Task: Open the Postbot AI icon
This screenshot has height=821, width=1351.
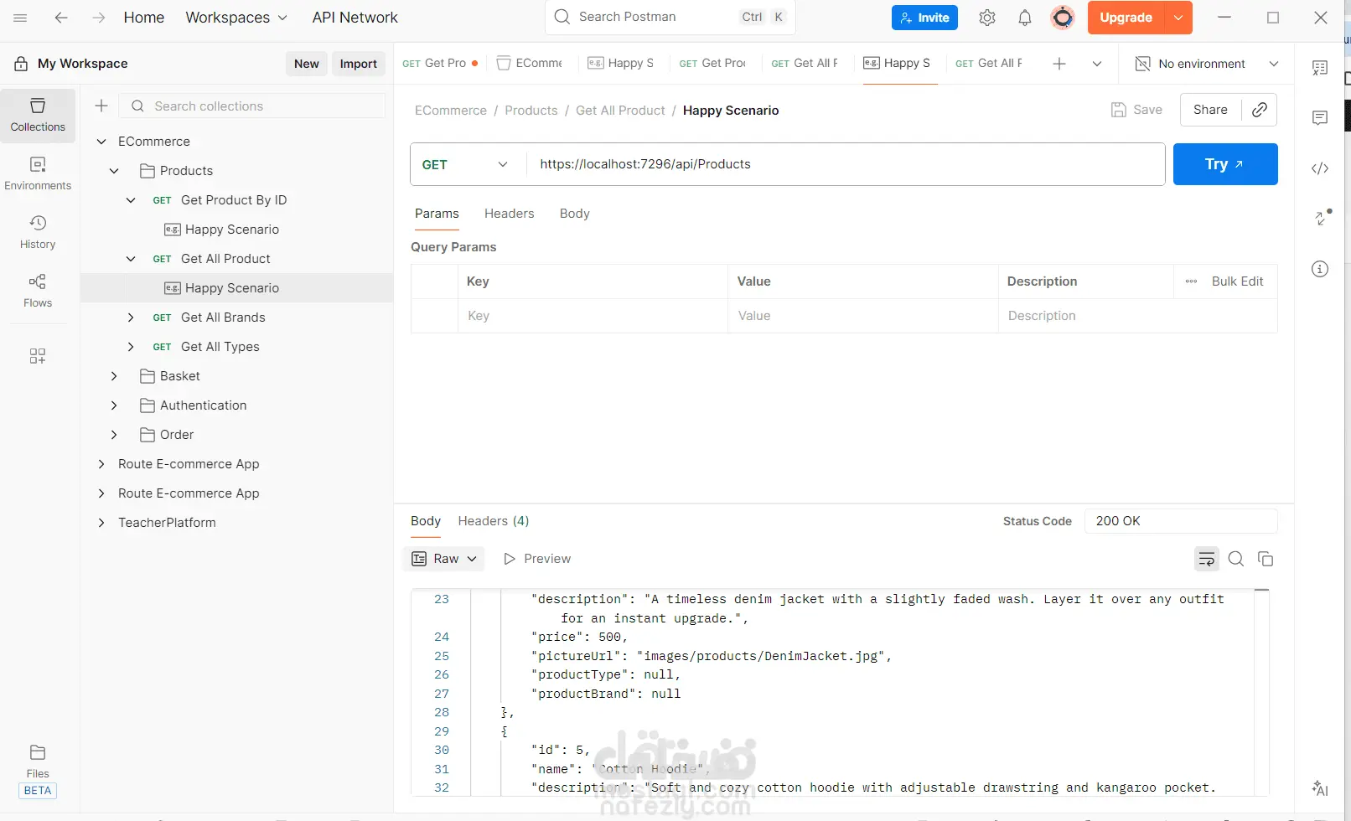Action: coord(1320,788)
